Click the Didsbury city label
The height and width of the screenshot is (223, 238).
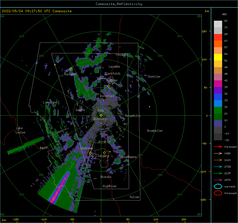pyautogui.click(x=100, y=119)
